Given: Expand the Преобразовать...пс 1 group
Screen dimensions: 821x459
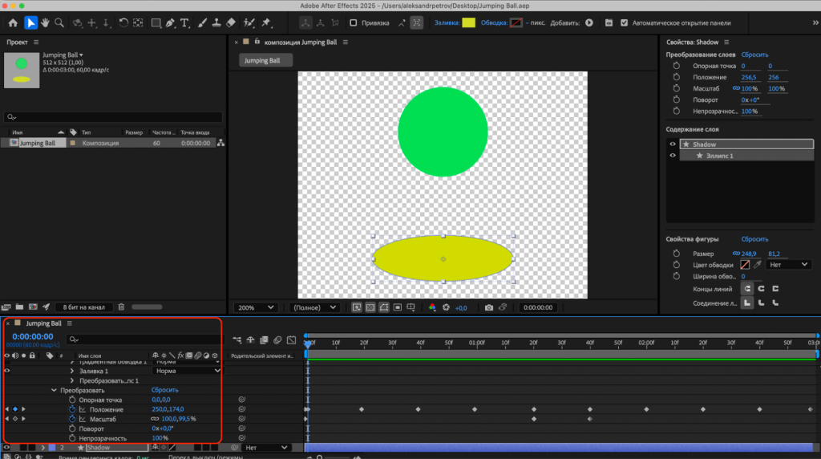Looking at the screenshot, I should [x=72, y=380].
